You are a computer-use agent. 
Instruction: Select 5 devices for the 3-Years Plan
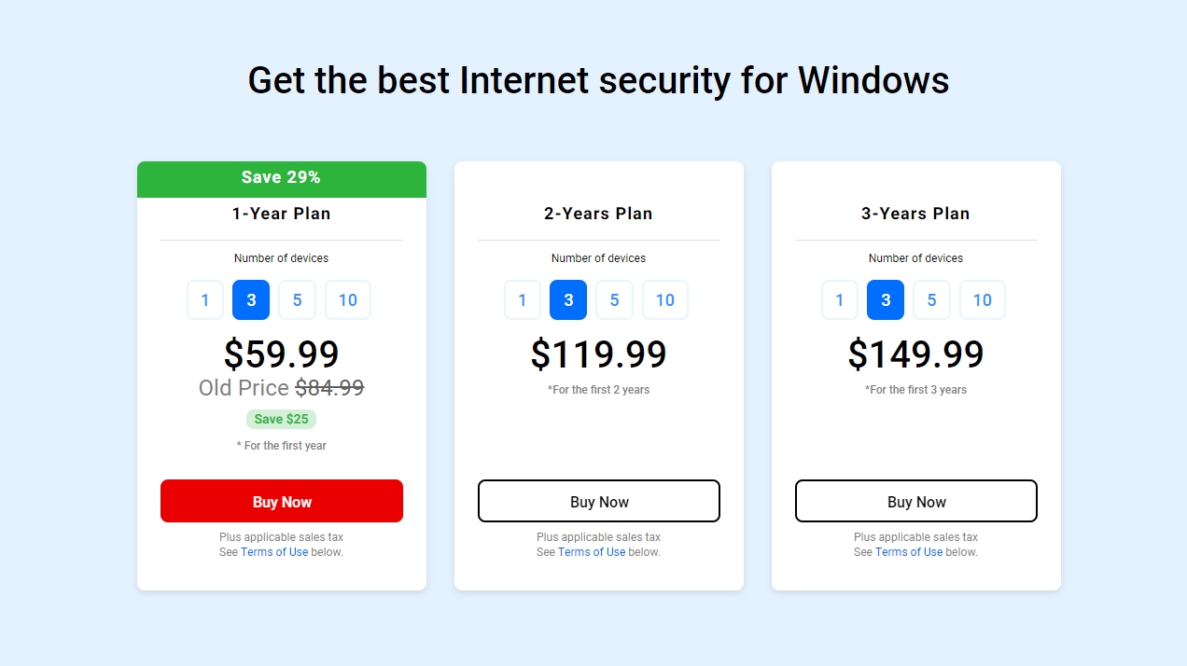pos(931,299)
